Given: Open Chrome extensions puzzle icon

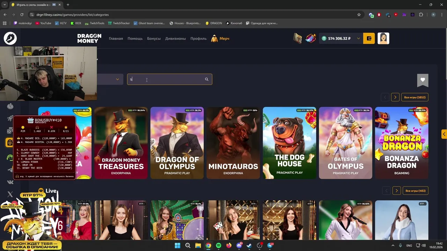Looking at the screenshot, I should (421, 15).
